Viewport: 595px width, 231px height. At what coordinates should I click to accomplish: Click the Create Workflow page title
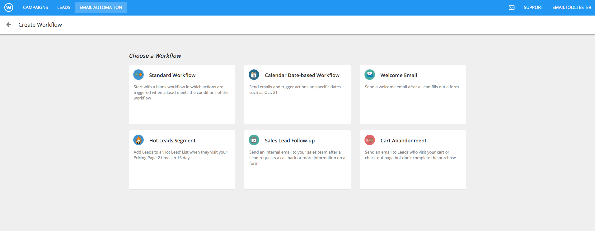pos(40,25)
